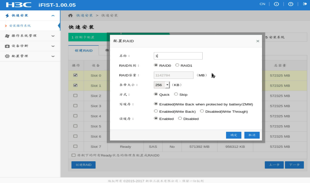
Task: Select the RAID1 radio button
Action: click(x=177, y=65)
